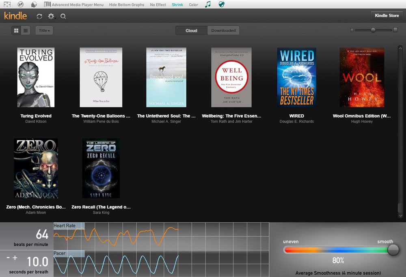This screenshot has height=277, width=406.
Task: Select the Cloud library tab
Action: pyautogui.click(x=191, y=30)
